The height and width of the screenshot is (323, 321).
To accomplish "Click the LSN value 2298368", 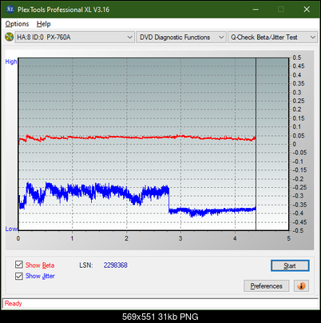I will pyautogui.click(x=116, y=265).
